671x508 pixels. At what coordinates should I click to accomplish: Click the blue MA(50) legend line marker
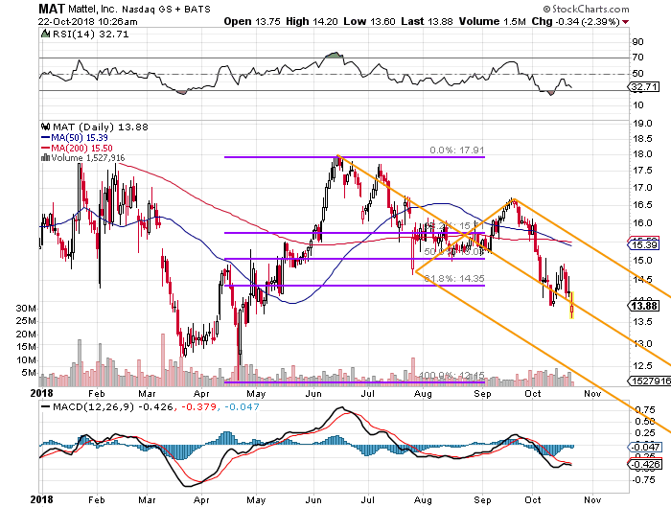pyautogui.click(x=45, y=138)
